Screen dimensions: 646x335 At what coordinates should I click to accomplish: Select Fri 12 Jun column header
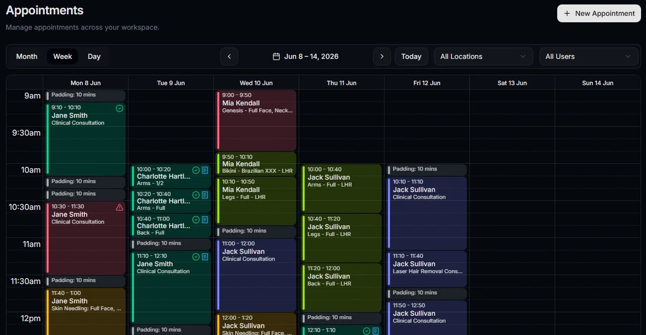click(x=427, y=83)
